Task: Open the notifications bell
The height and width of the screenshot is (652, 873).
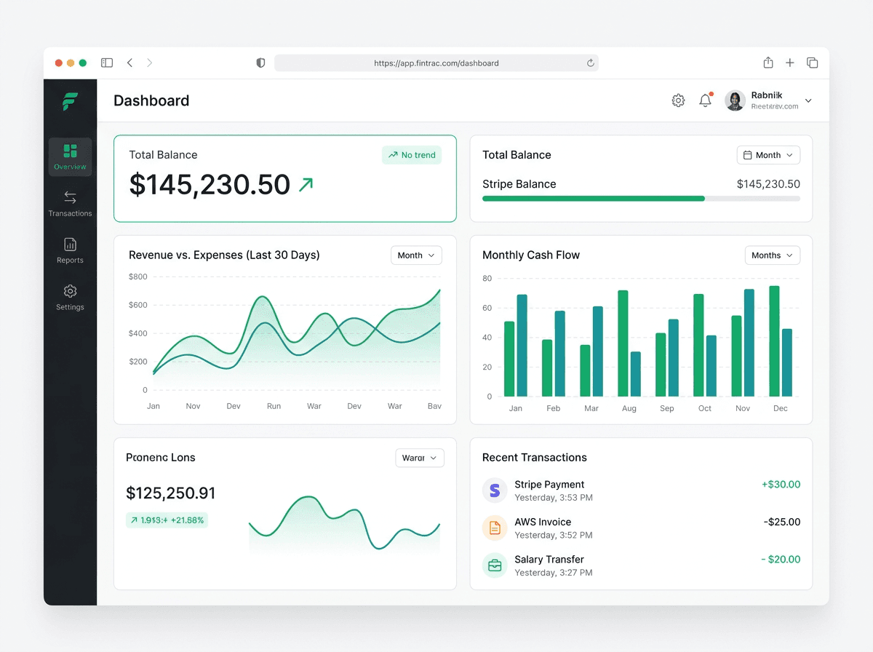Action: (705, 100)
